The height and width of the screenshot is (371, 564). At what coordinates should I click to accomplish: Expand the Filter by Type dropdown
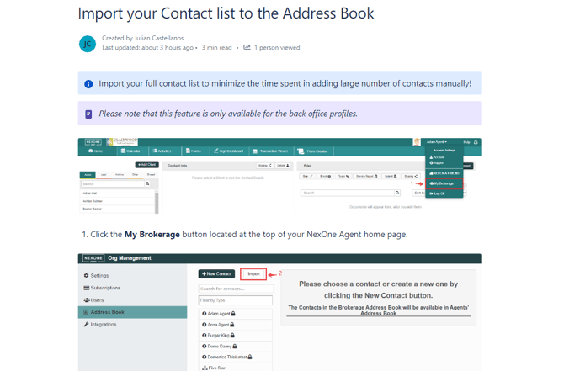point(235,300)
